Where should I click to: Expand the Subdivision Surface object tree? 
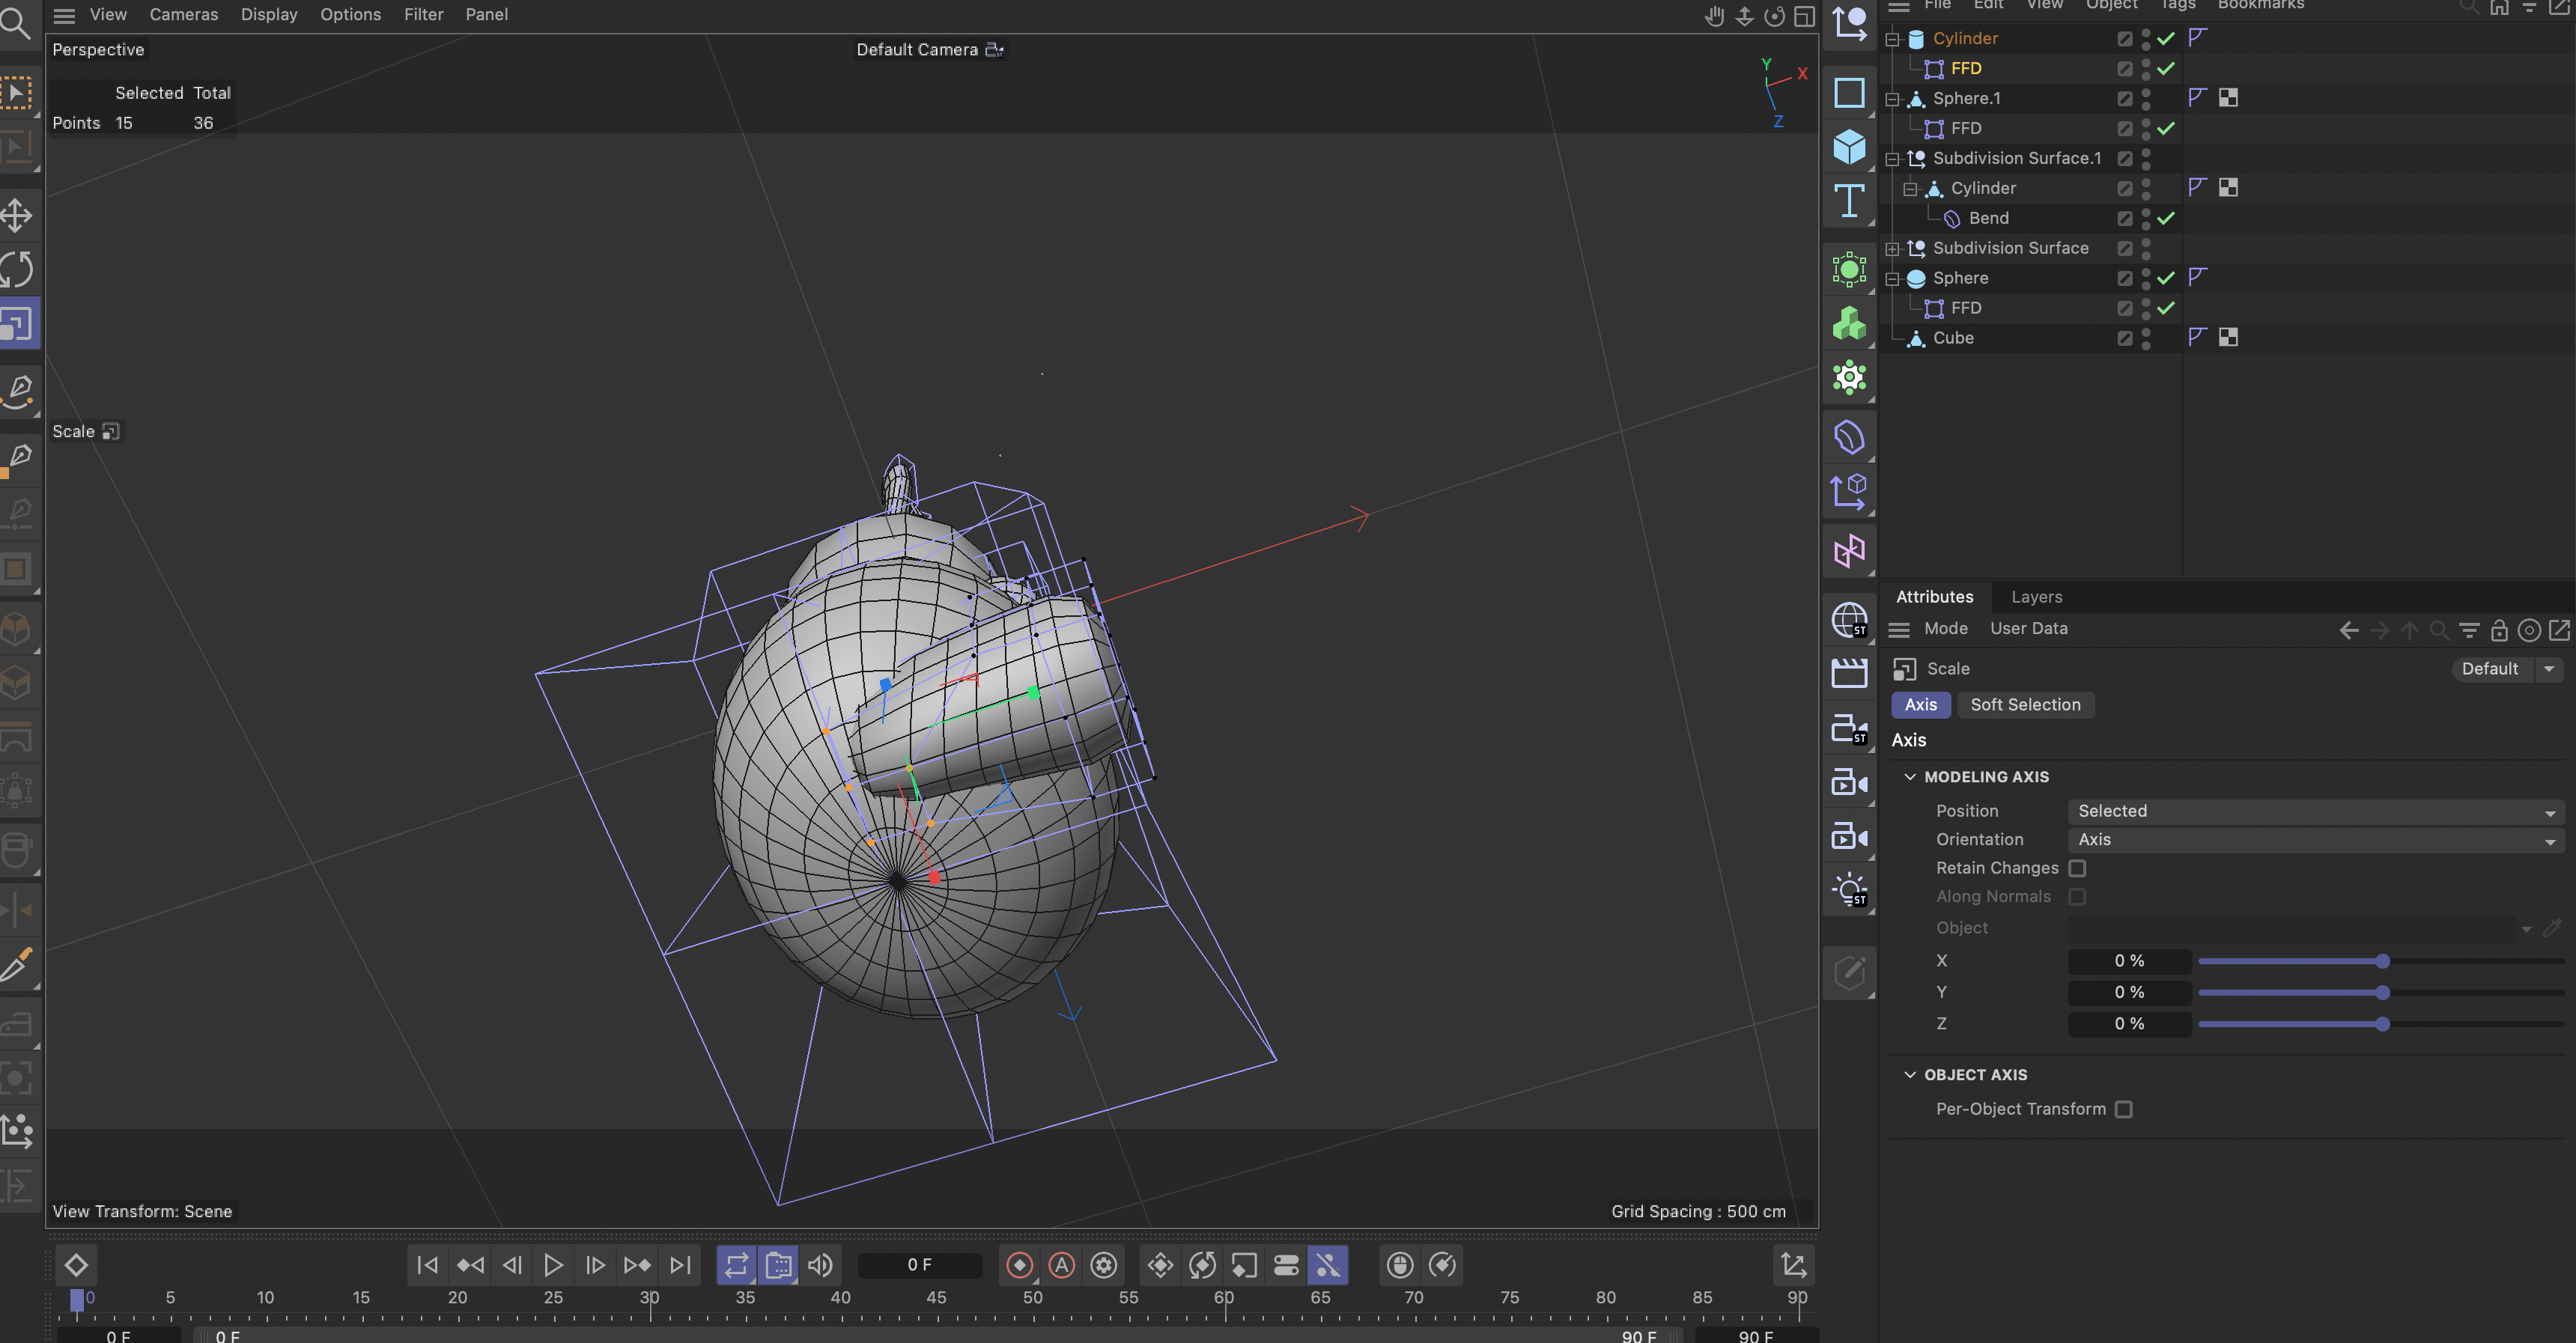coord(1892,248)
